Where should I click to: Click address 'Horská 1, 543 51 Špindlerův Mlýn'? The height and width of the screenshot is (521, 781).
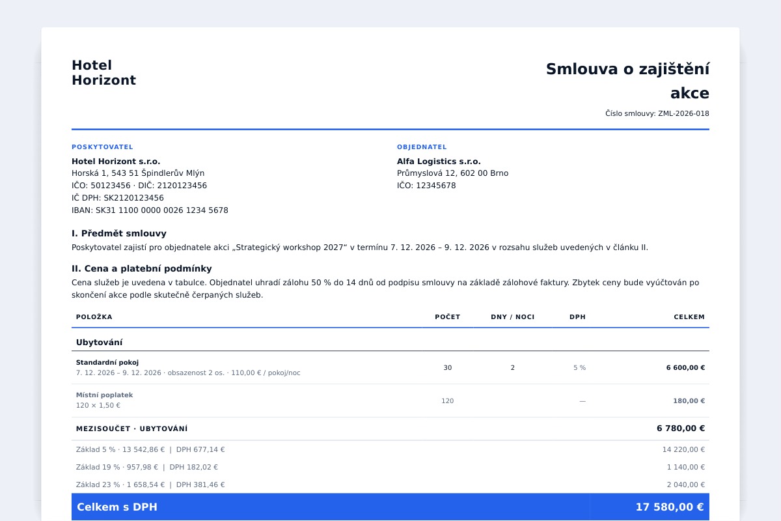[x=138, y=173]
